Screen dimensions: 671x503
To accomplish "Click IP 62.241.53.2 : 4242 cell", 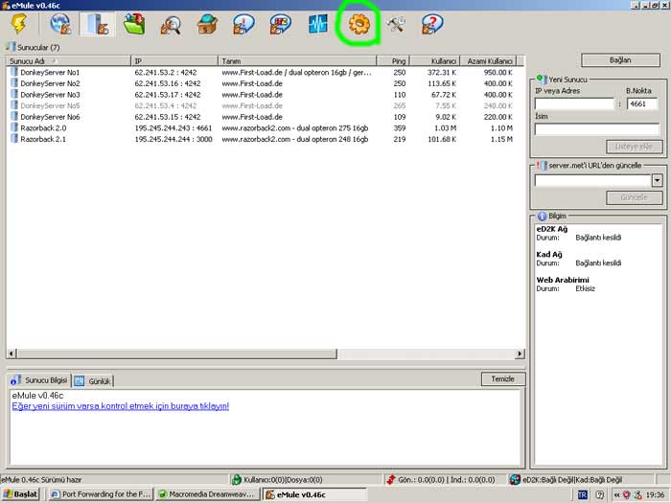I will pyautogui.click(x=166, y=72).
